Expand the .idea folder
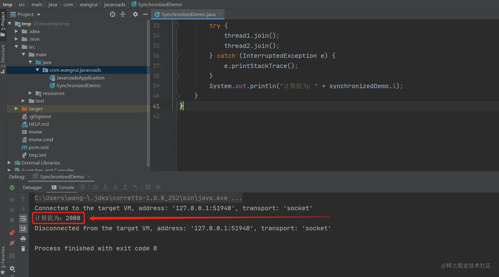This screenshot has height=277, width=499. coord(16,31)
